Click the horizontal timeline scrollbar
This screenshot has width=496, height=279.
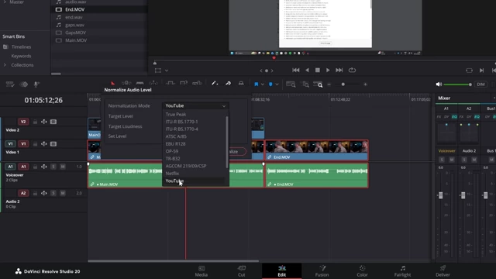pos(173,261)
